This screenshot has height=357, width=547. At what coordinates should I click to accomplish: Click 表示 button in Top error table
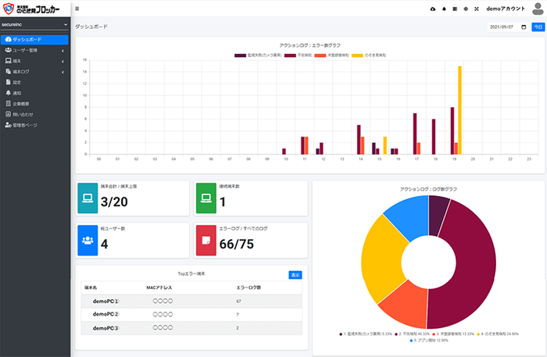pyautogui.click(x=295, y=275)
